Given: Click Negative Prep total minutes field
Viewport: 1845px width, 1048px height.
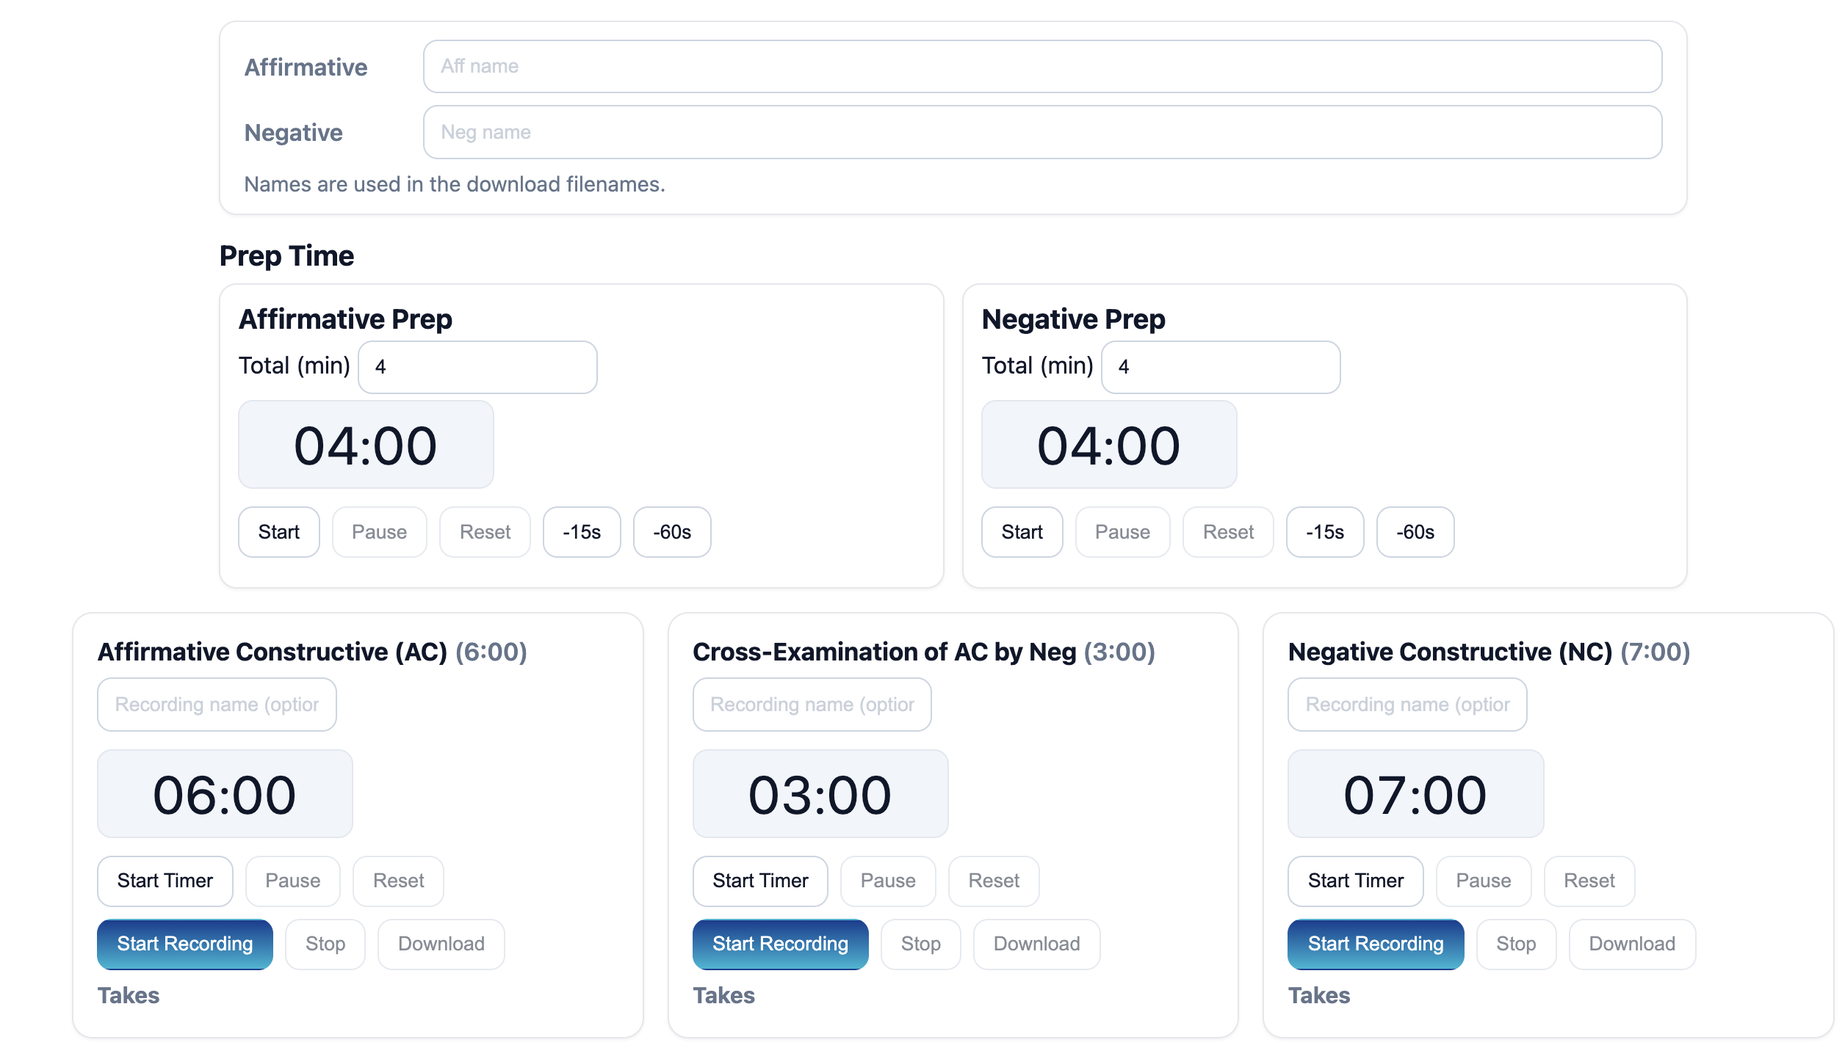Looking at the screenshot, I should click(1220, 367).
